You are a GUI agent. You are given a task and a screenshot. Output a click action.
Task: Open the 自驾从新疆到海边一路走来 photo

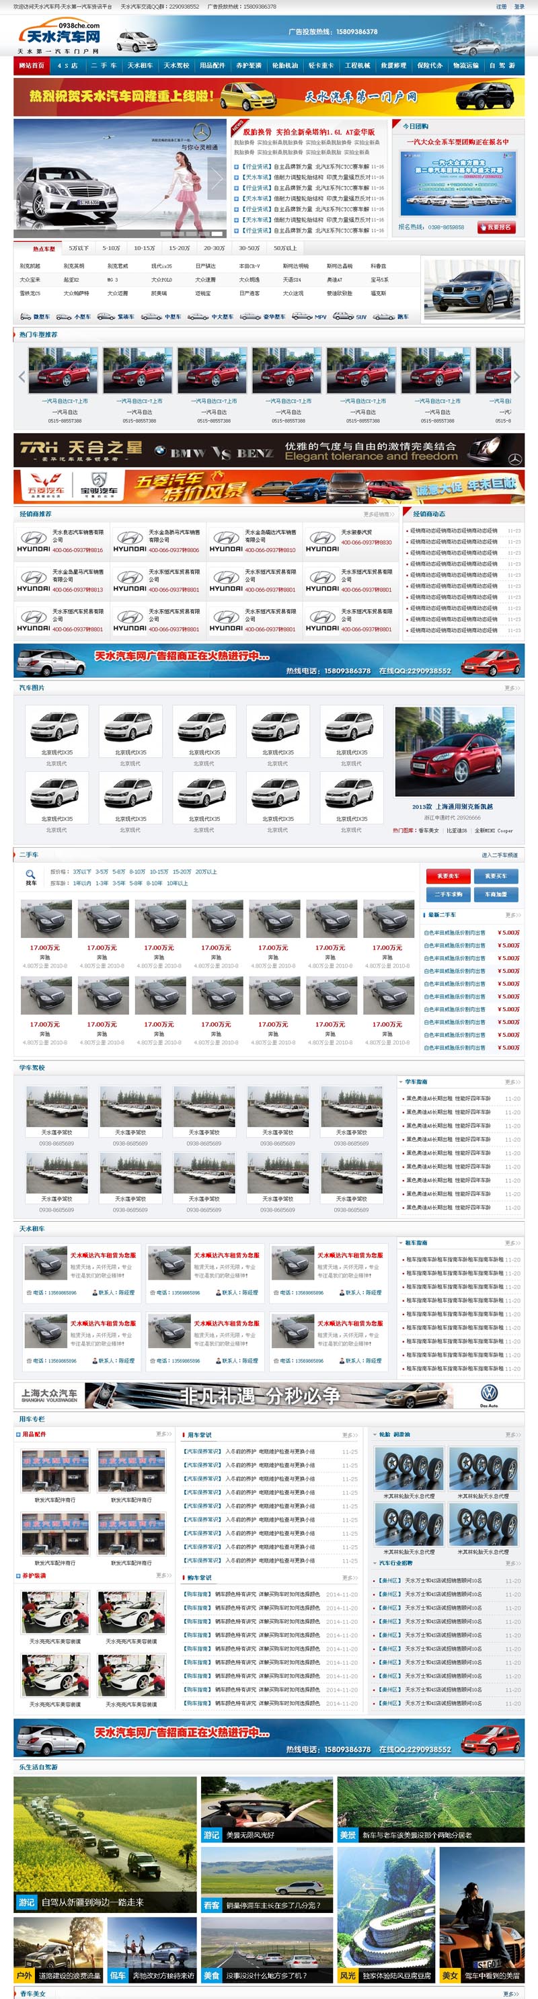click(105, 1844)
